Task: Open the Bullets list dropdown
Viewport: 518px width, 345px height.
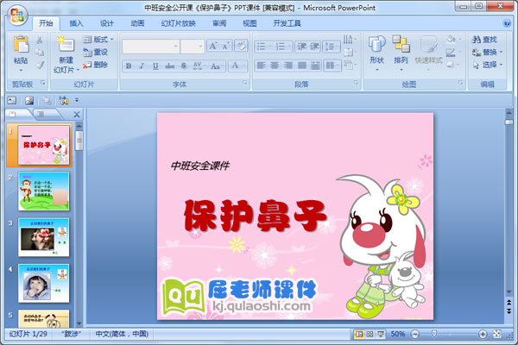Action: (264, 47)
